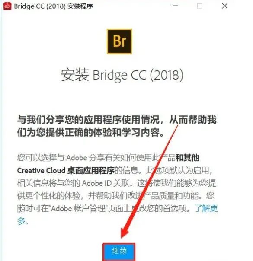Screen dimensions: 253x261
Task: Click the line starting 您可以选择与 Adobe 分享
Action: (x=108, y=158)
